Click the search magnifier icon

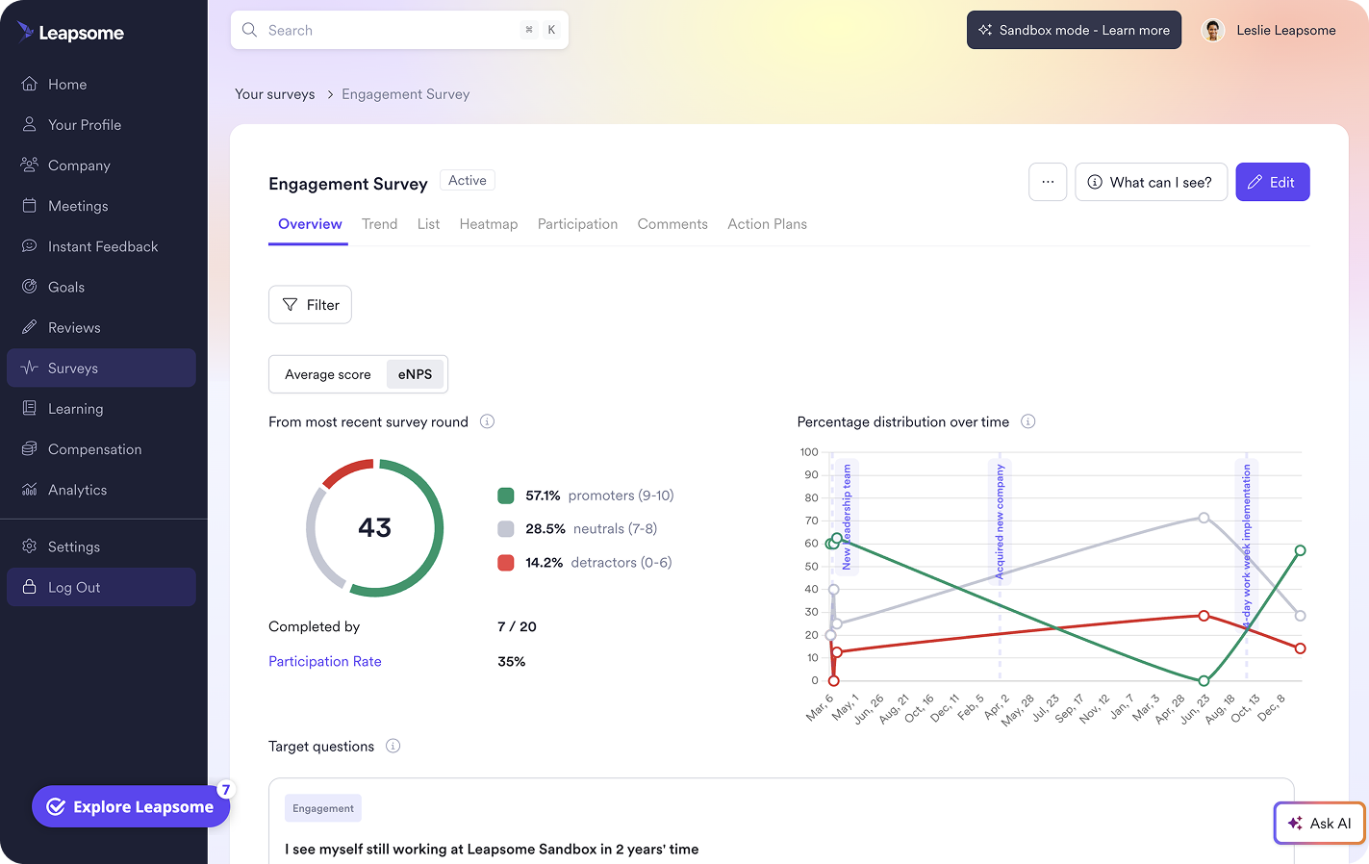(249, 30)
